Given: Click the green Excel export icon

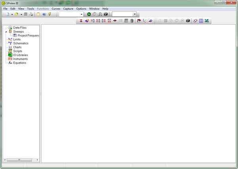Looking at the screenshot, I should (207, 21).
